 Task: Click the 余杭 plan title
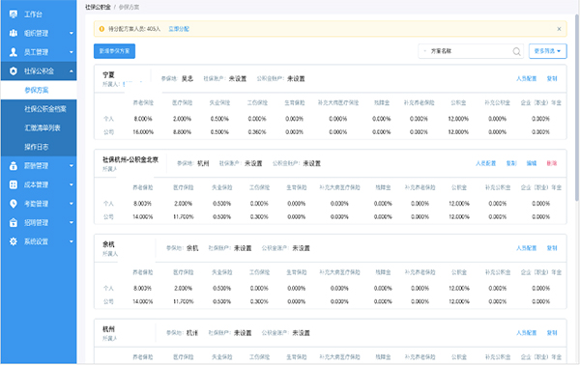click(x=108, y=244)
